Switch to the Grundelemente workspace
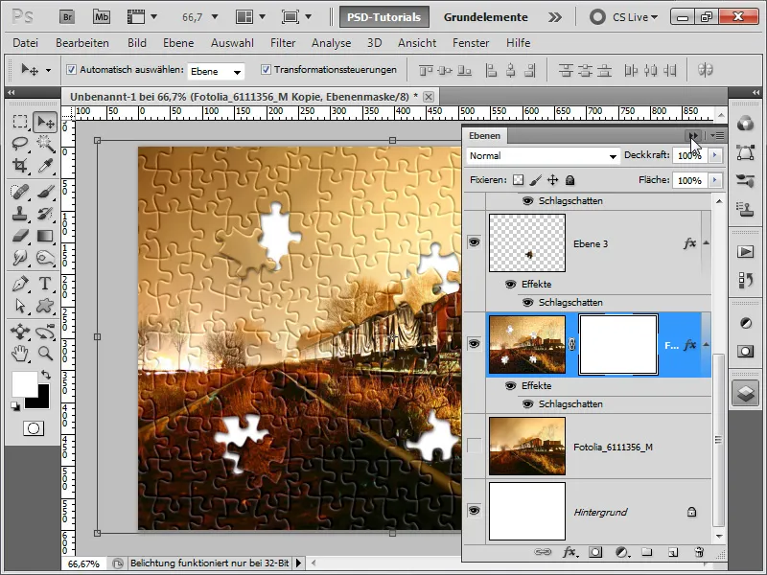Screen dimensions: 767x575 click(486, 17)
